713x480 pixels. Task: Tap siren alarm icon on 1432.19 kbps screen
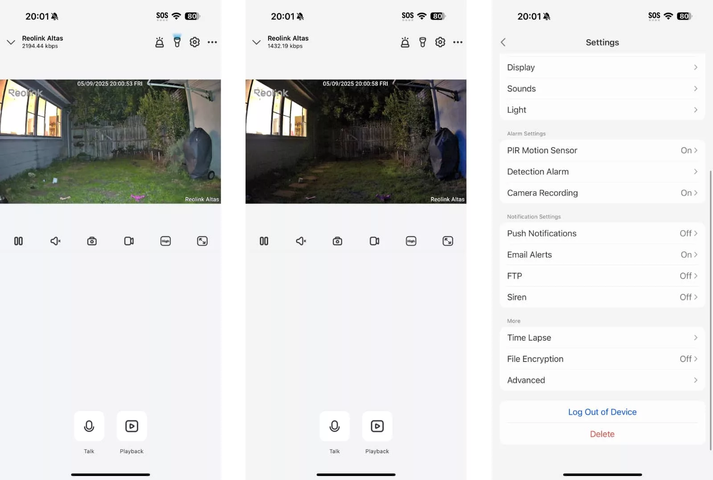[405, 42]
